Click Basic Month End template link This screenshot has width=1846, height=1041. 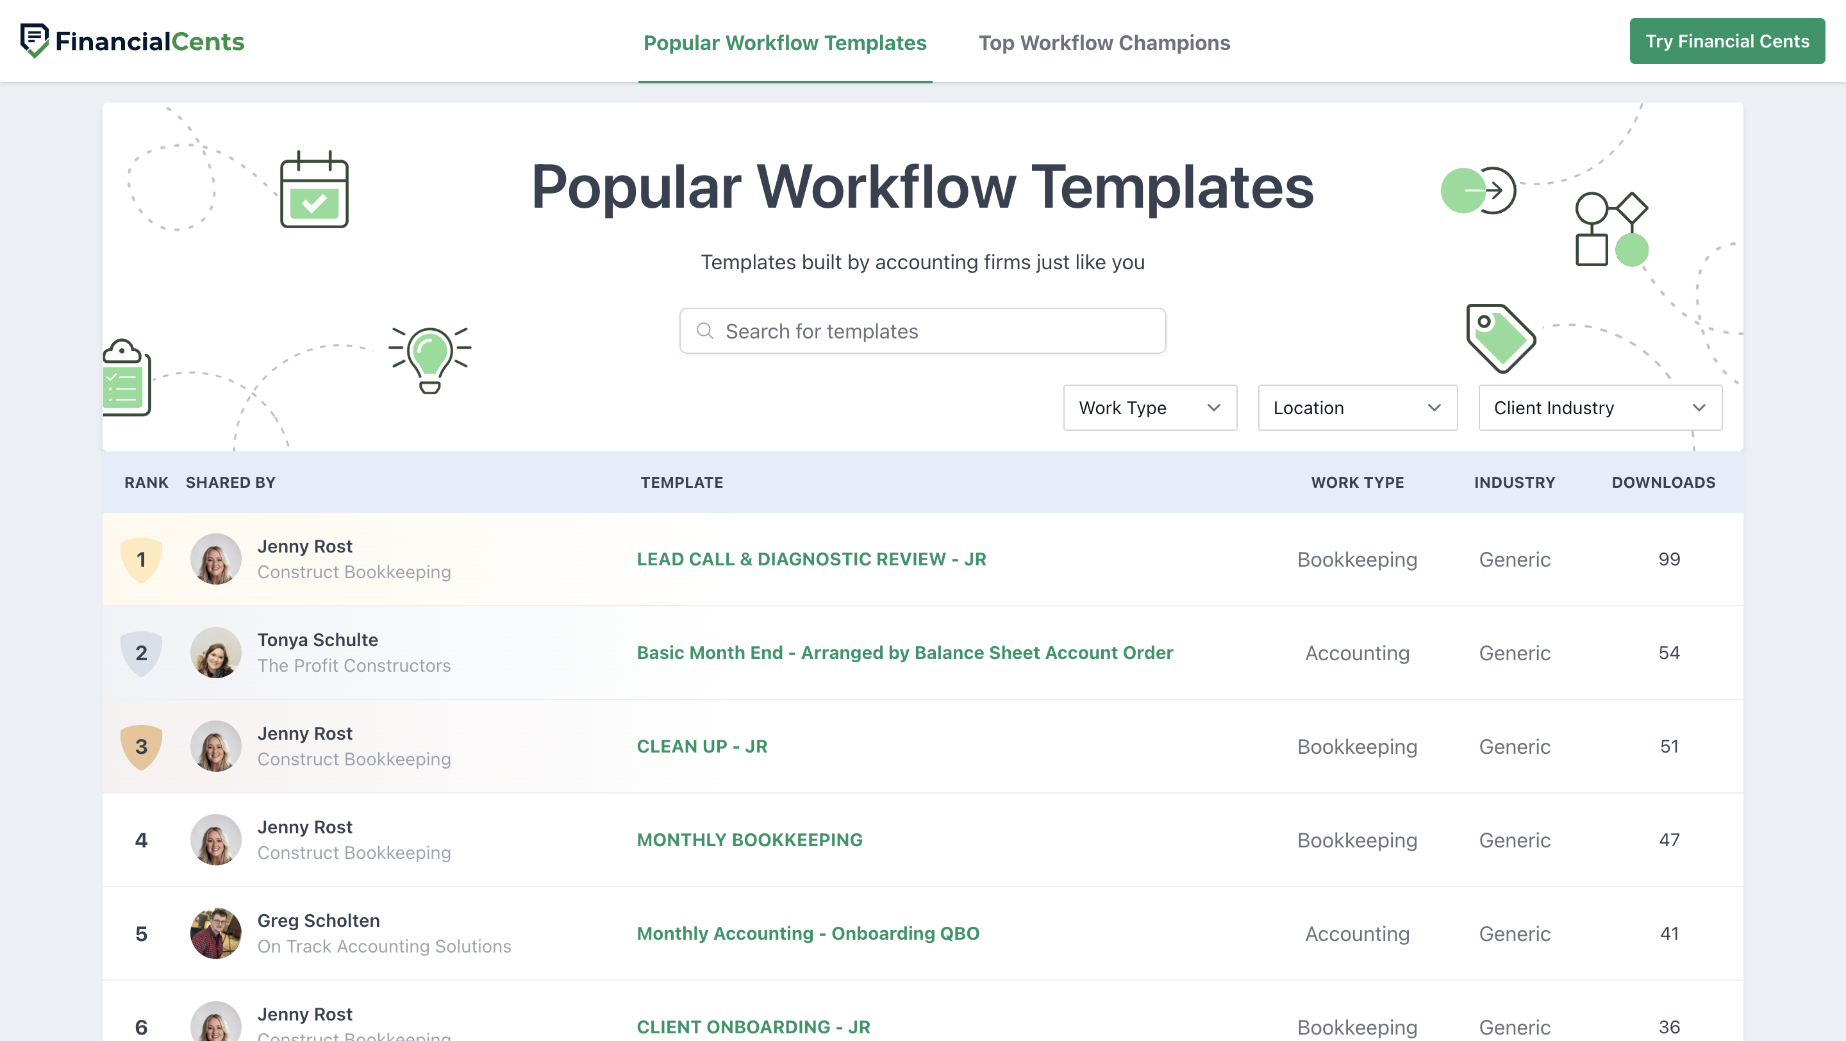pos(904,652)
